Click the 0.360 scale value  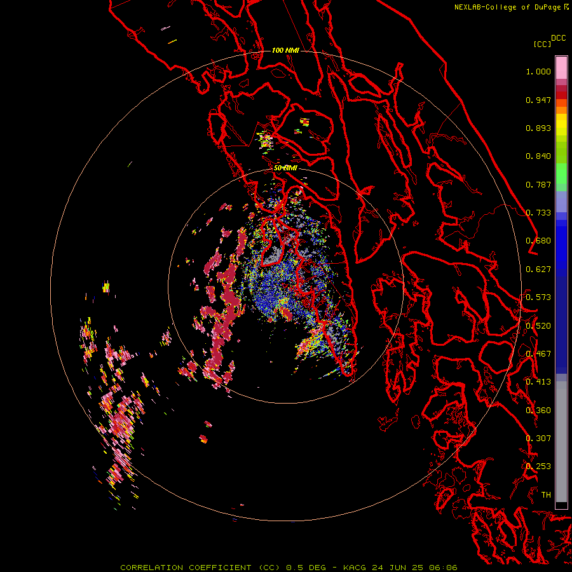coord(538,411)
